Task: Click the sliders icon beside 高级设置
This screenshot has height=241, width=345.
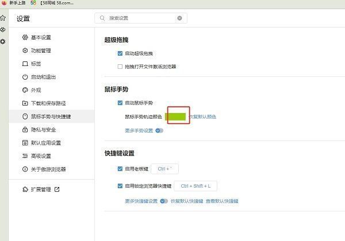Action: pos(25,156)
